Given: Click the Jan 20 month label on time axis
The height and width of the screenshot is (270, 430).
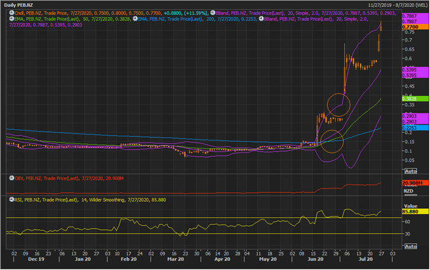Looking at the screenshot, I should 83,259.
